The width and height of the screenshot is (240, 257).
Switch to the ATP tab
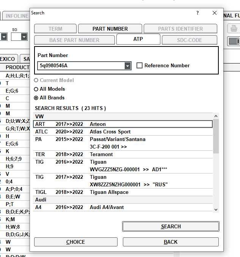click(x=138, y=39)
